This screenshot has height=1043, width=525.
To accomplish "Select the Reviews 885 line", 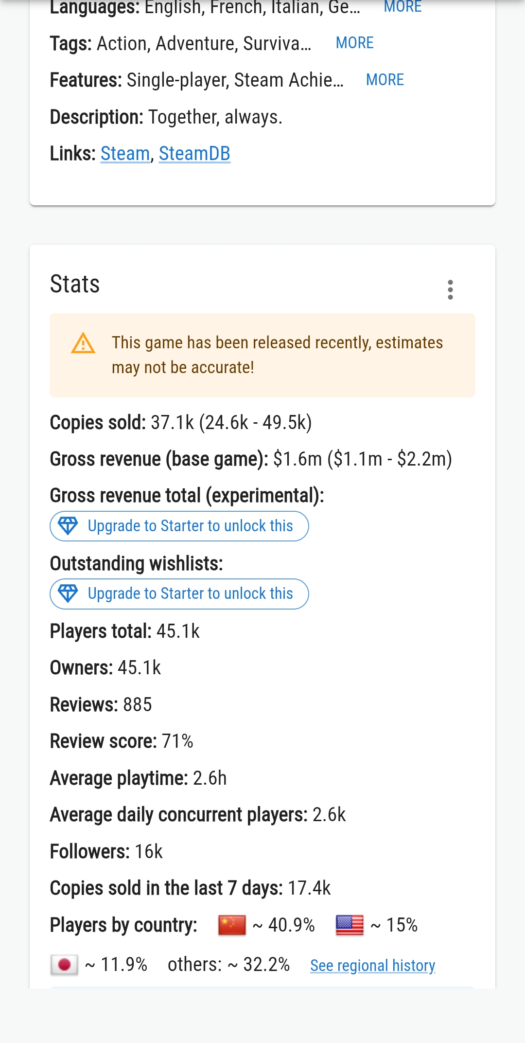I will pos(101,704).
